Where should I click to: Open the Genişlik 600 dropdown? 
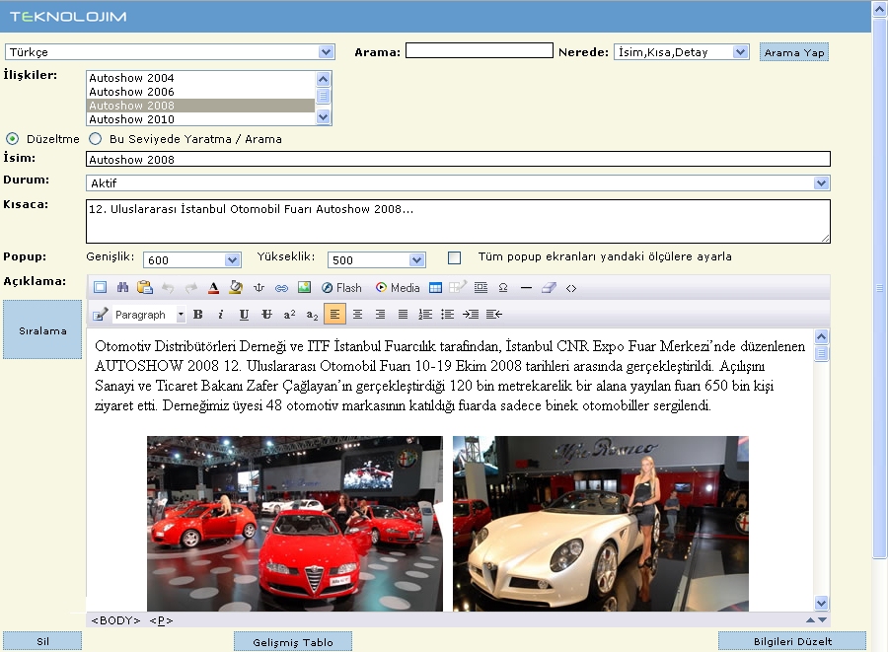[192, 259]
